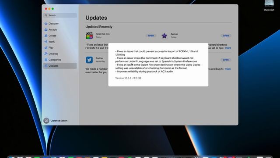Screen dimensions: 280x158
Task: Expand iMovie notes with more link
Action: (228, 48)
